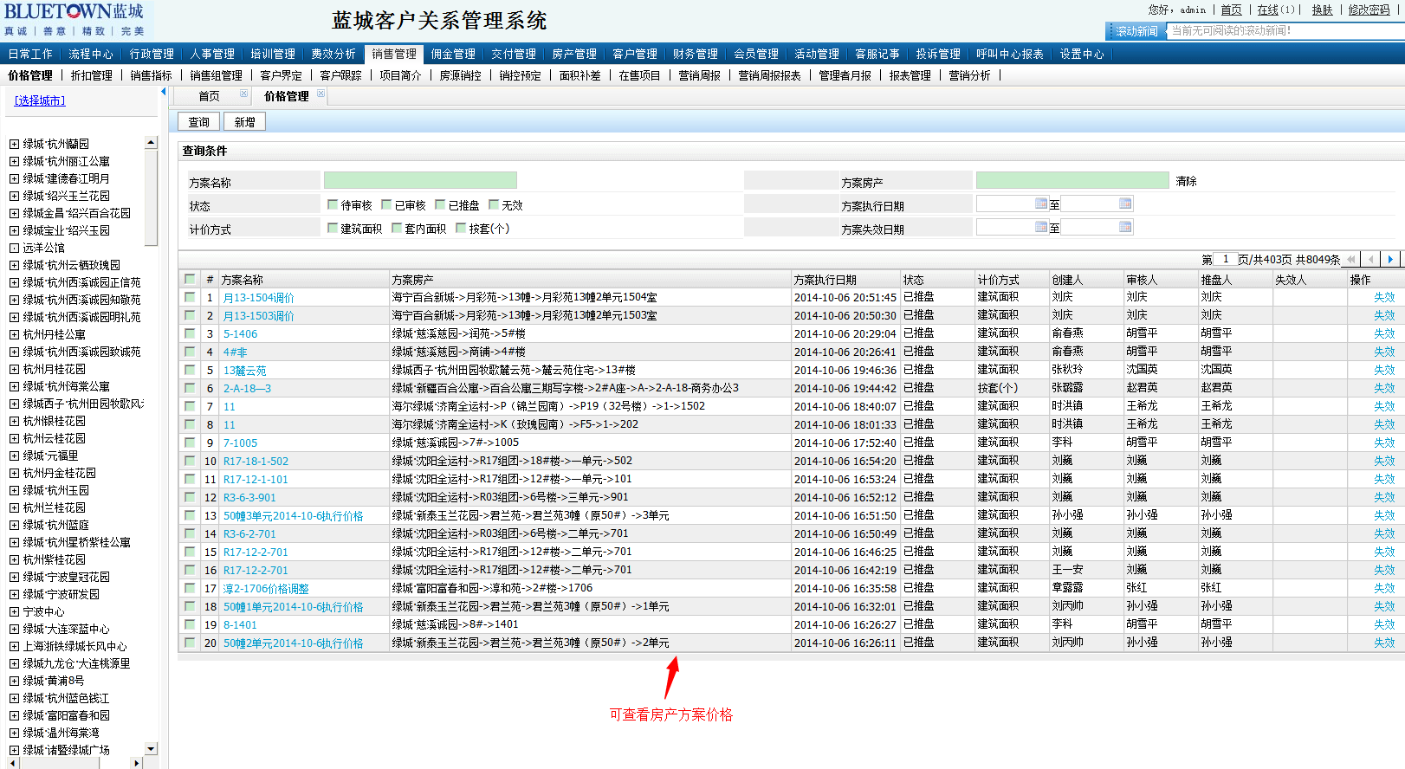Open 营销分析 submenu item
Image resolution: width=1405 pixels, height=769 pixels.
[x=970, y=75]
